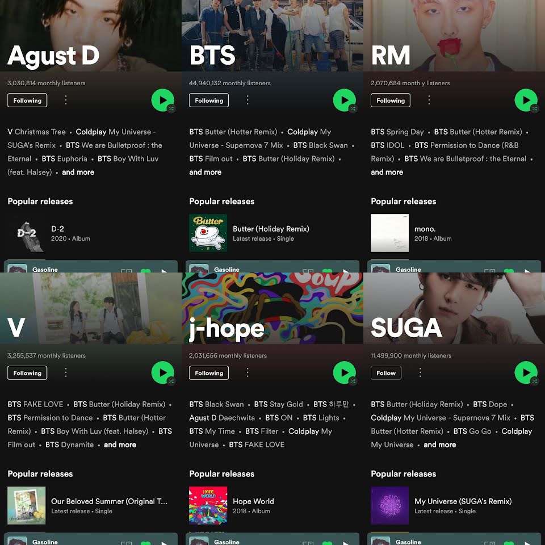Play SUGA's music with green button
Viewport: 545px width, 545px height.
(x=526, y=372)
